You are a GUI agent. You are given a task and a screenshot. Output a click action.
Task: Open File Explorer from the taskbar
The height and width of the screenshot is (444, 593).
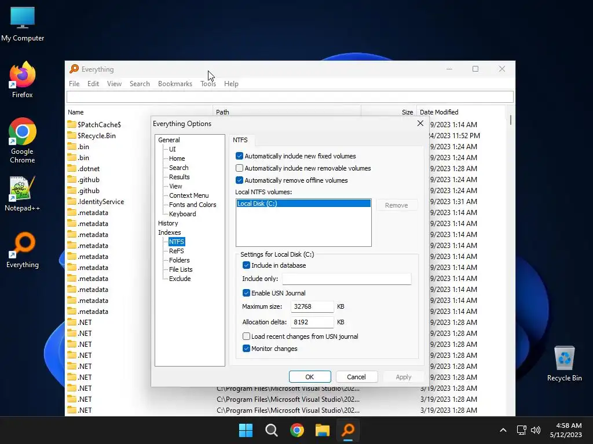tap(323, 430)
